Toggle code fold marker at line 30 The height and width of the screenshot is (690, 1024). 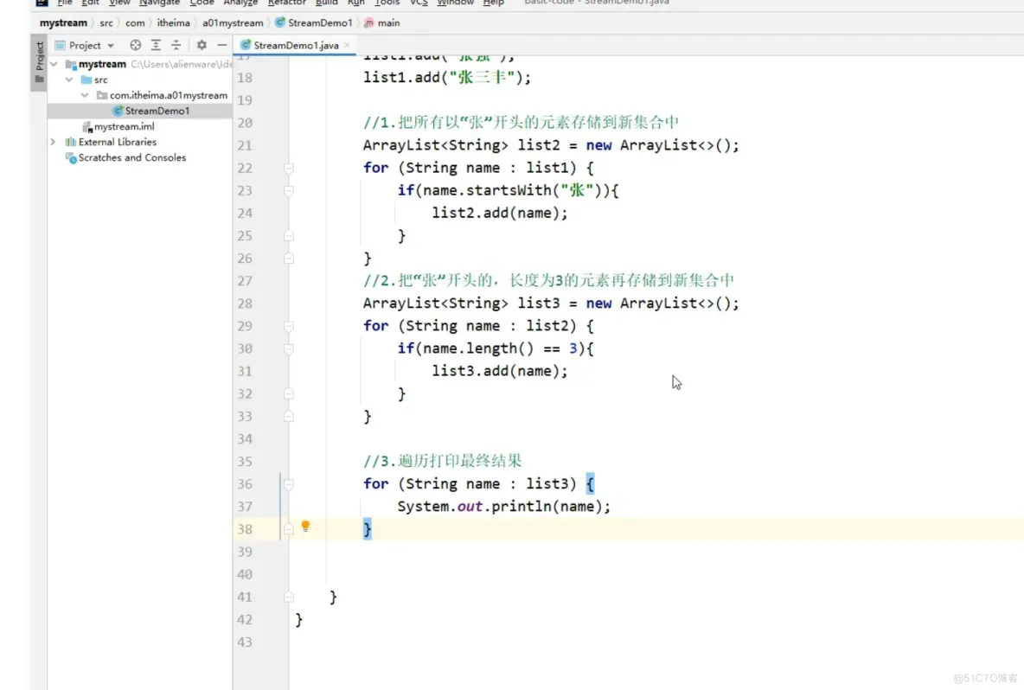pos(289,348)
